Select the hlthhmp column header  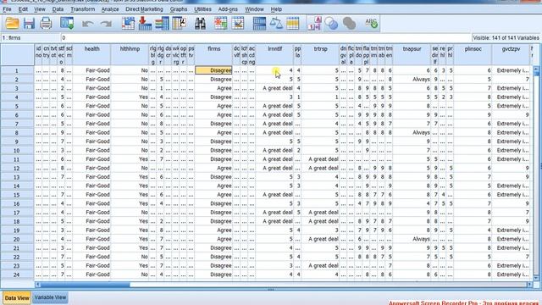(130, 54)
